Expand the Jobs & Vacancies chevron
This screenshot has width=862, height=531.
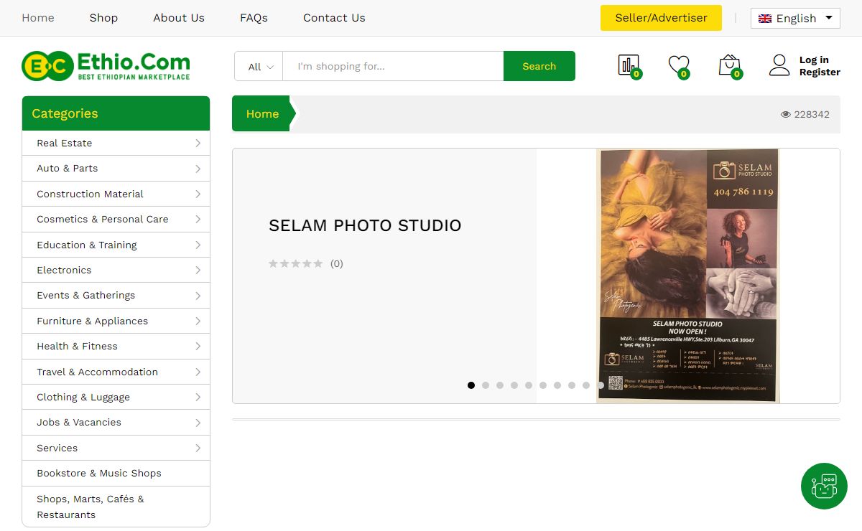[x=198, y=423]
